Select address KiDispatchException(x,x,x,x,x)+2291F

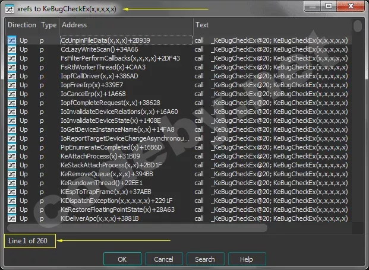(x=116, y=201)
